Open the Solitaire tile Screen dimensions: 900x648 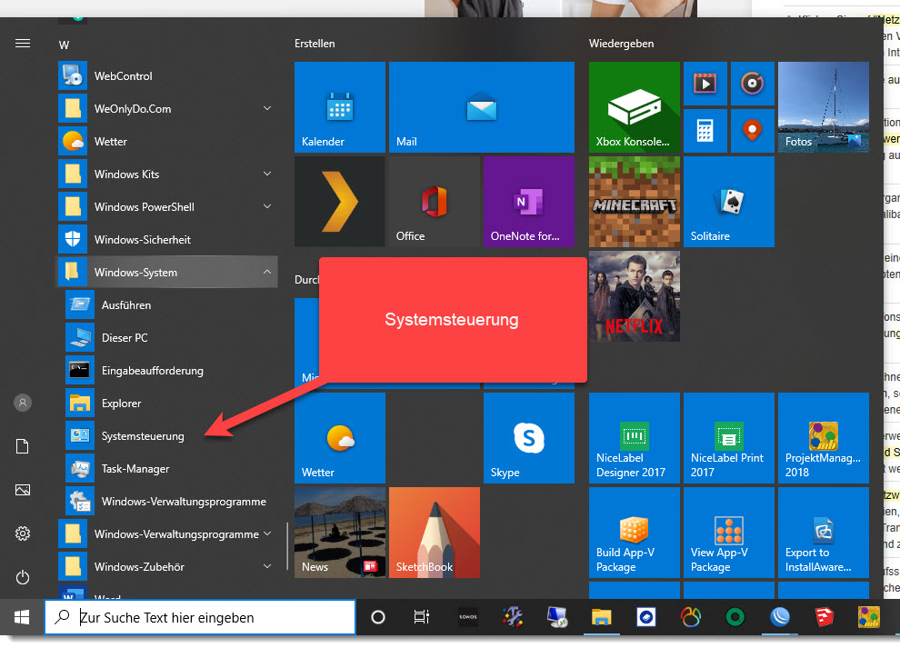coord(728,202)
